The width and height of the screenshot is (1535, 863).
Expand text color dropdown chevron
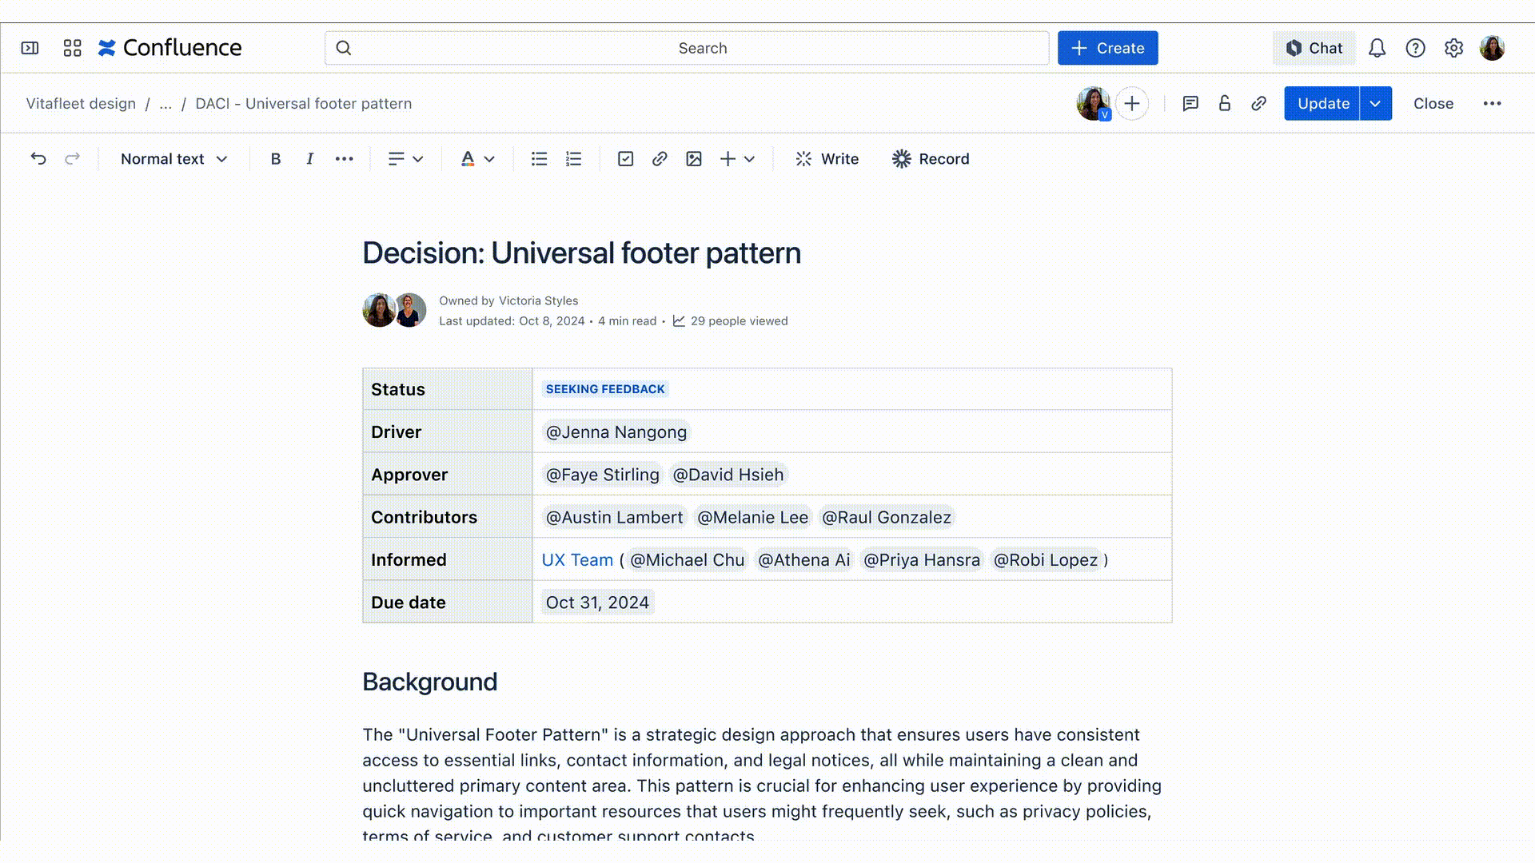pos(489,158)
